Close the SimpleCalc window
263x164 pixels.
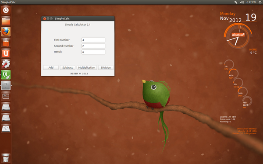pos(45,18)
